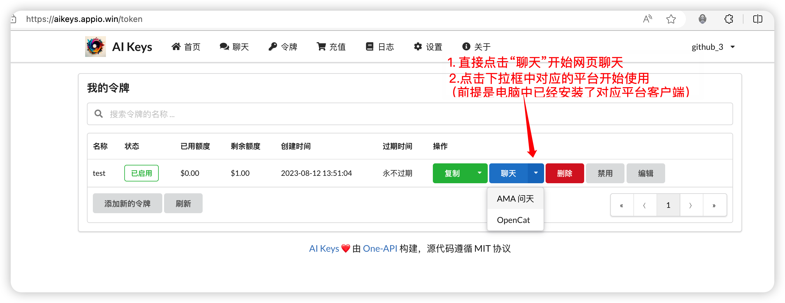The image size is (785, 303).
Task: Click the 复制 copy button
Action: (x=452, y=173)
